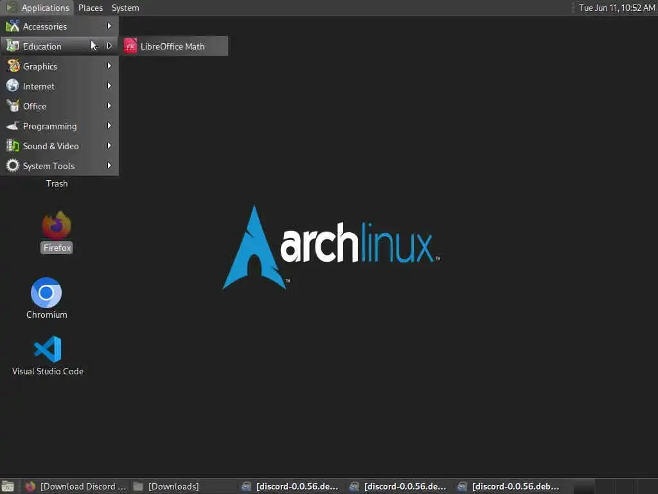
Task: Expand the Internet submenu arrow
Action: (x=109, y=86)
